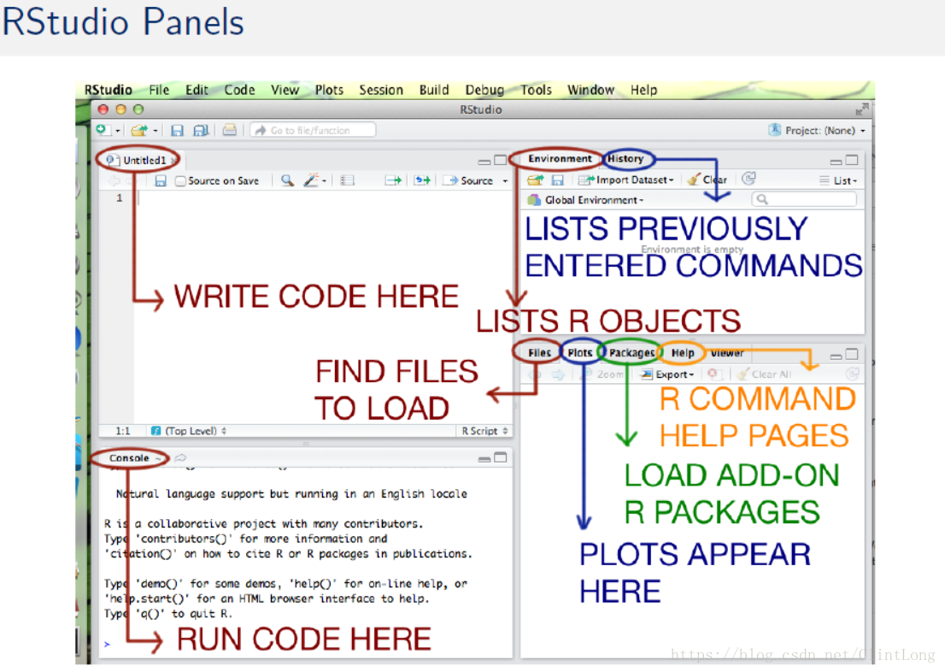945x672 pixels.
Task: Open the List view dropdown in Environment pane
Action: pos(837,180)
